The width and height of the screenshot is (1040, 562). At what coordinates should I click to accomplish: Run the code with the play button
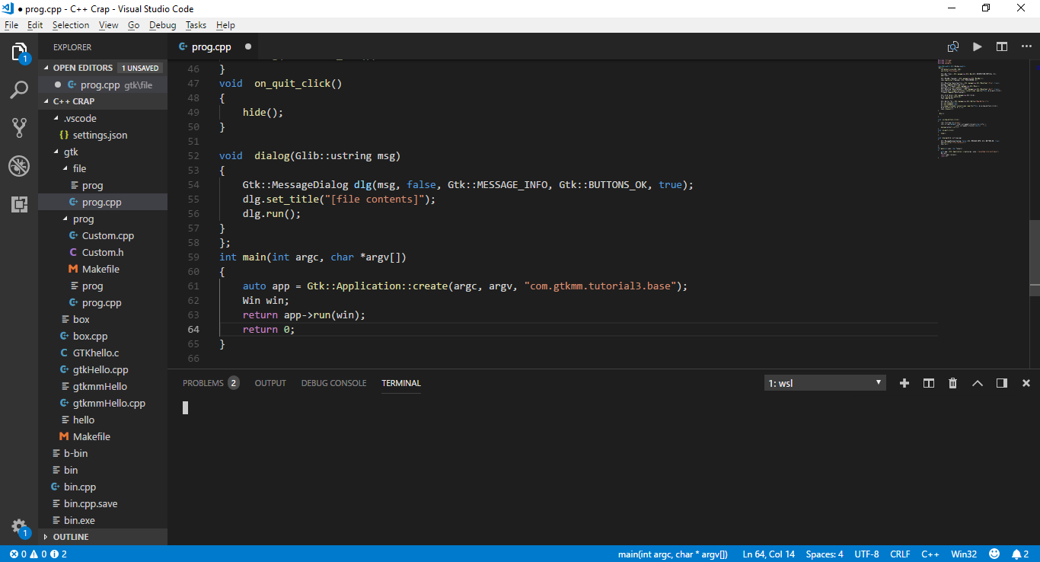pyautogui.click(x=978, y=46)
